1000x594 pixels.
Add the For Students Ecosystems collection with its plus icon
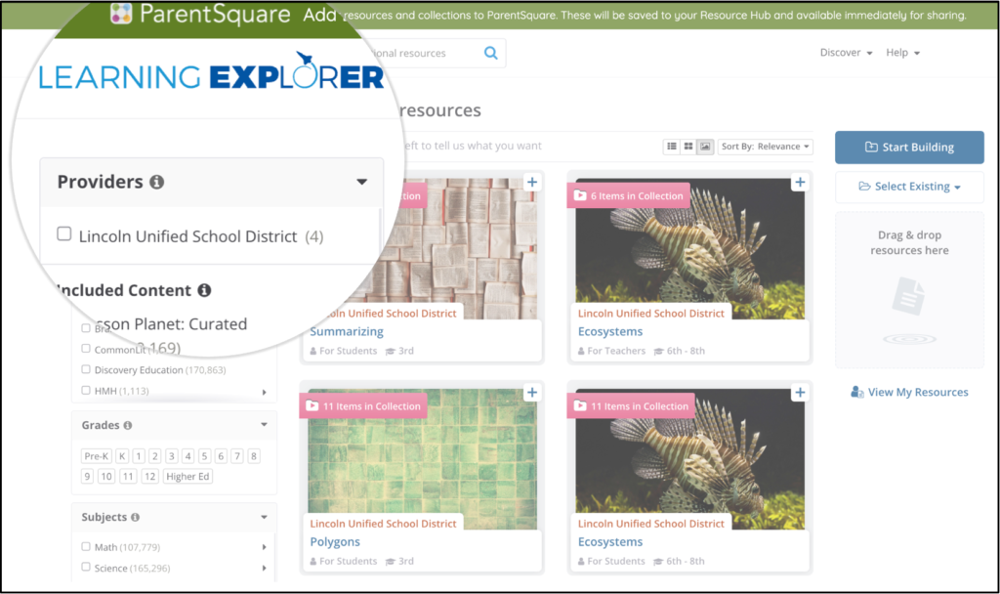click(800, 393)
